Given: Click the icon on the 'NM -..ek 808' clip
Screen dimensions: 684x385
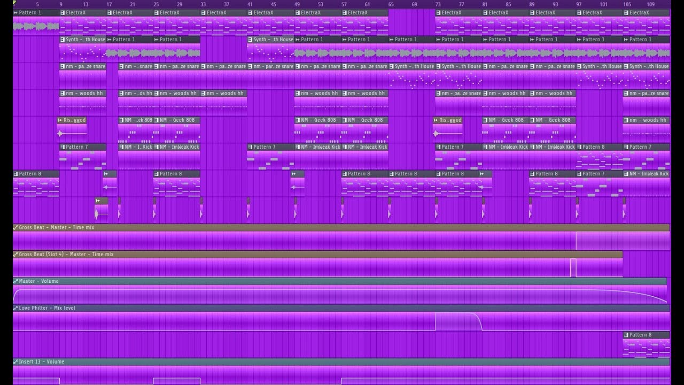Looking at the screenshot, I should coord(121,120).
